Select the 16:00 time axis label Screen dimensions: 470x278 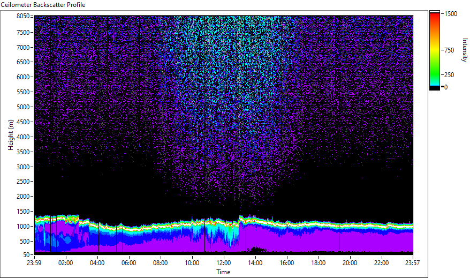click(x=286, y=263)
